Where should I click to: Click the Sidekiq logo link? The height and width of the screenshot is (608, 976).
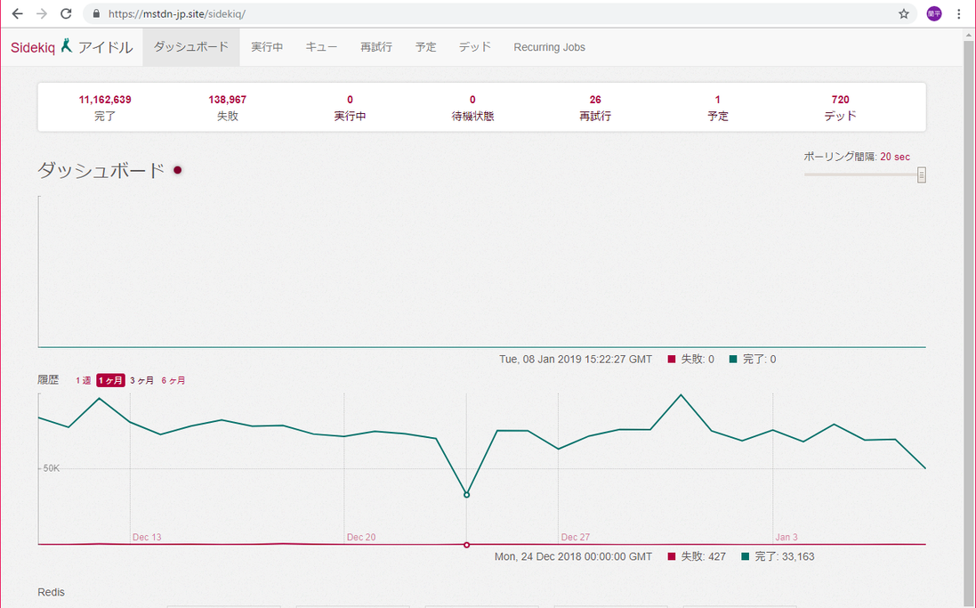32,47
